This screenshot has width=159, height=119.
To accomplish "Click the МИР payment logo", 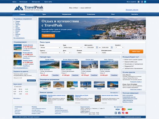I will [x=130, y=109].
